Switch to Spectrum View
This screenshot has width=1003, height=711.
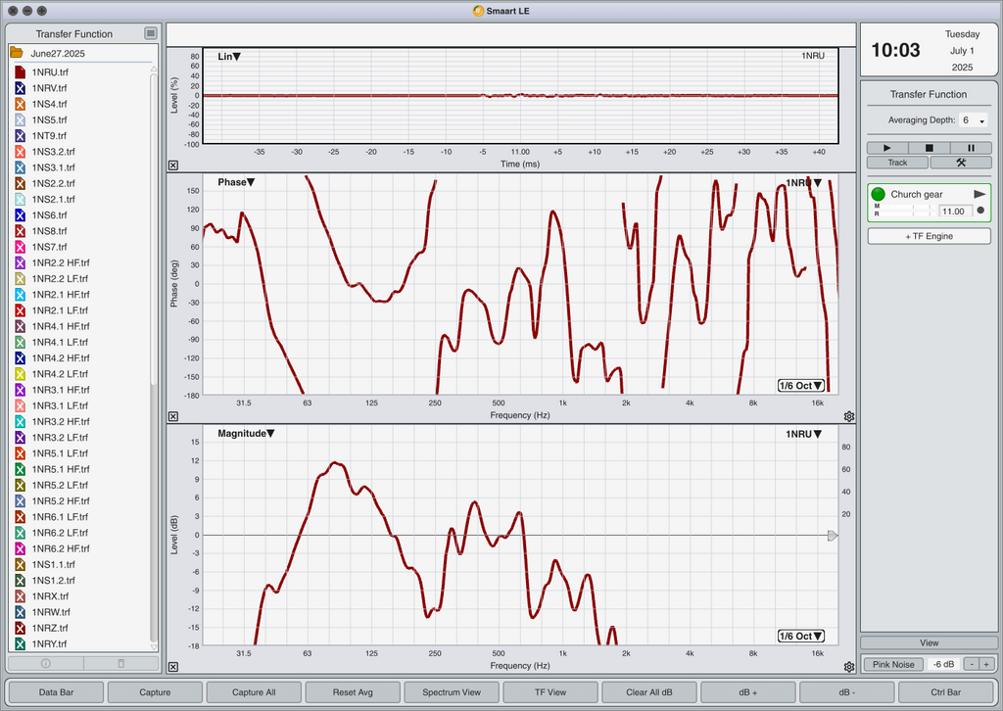coord(452,691)
